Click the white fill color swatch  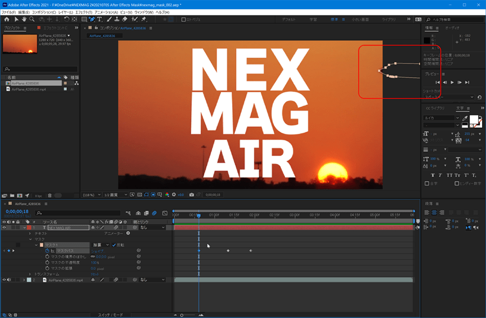pos(474,119)
